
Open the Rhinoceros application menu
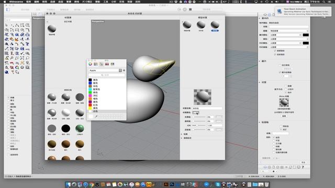click(x=16, y=2)
